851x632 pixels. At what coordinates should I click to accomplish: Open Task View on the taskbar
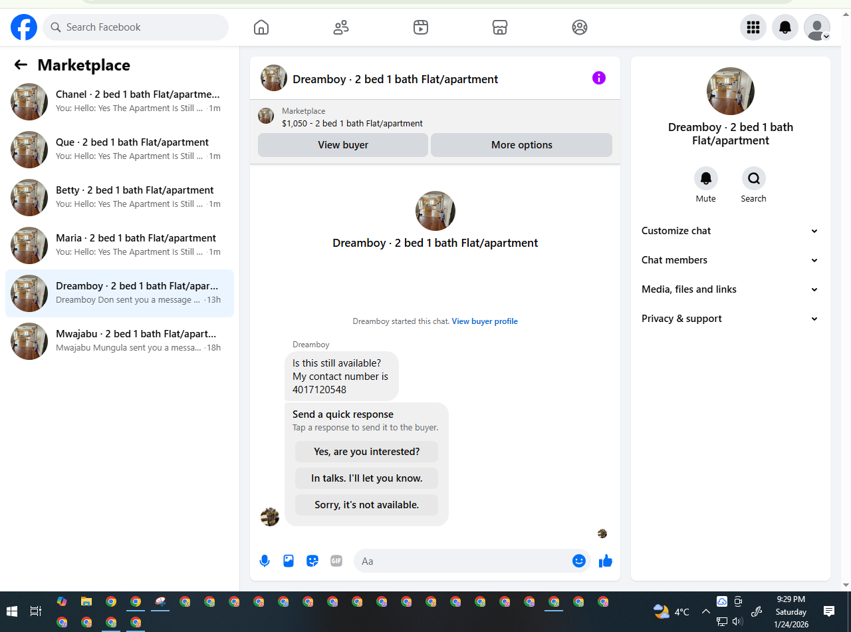pos(36,611)
